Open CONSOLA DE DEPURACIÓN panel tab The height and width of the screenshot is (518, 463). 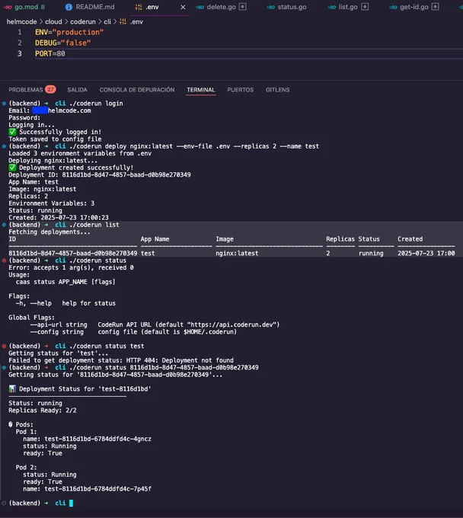[137, 90]
